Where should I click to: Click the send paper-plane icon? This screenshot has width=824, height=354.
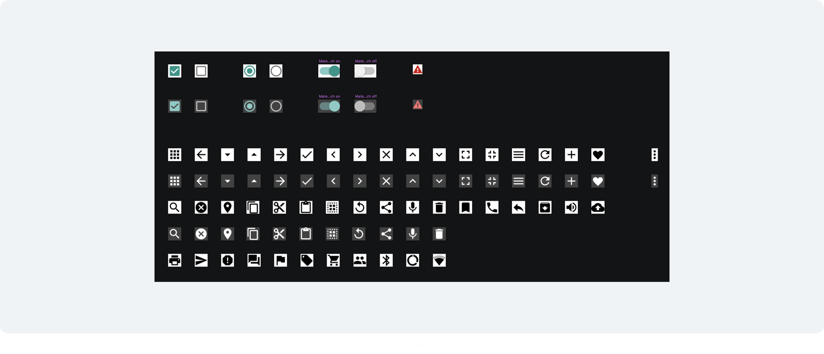point(201,260)
